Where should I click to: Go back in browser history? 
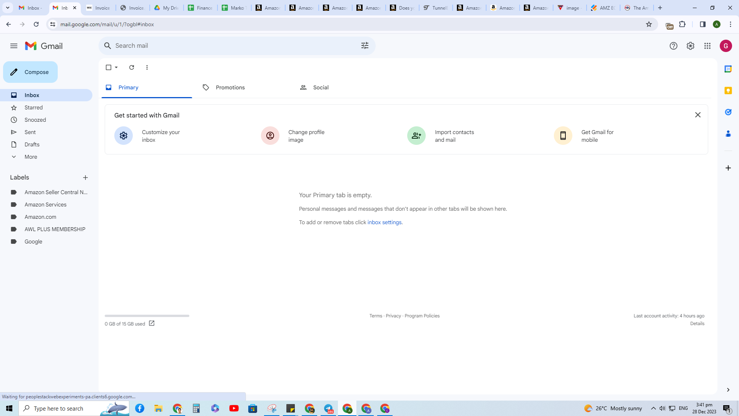pos(8,24)
